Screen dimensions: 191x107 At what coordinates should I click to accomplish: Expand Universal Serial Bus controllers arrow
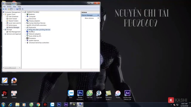pos(25,43)
